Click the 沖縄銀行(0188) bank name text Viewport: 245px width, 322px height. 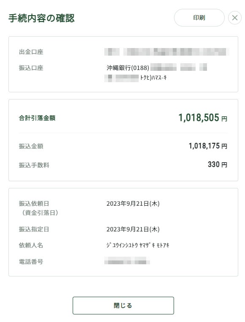(x=128, y=68)
